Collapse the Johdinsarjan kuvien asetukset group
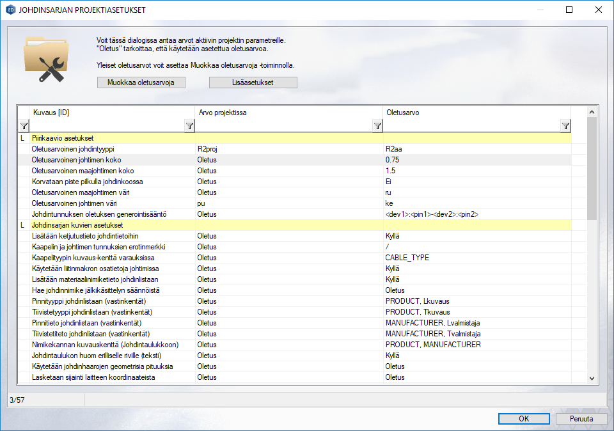This screenshot has width=614, height=431. 22,225
